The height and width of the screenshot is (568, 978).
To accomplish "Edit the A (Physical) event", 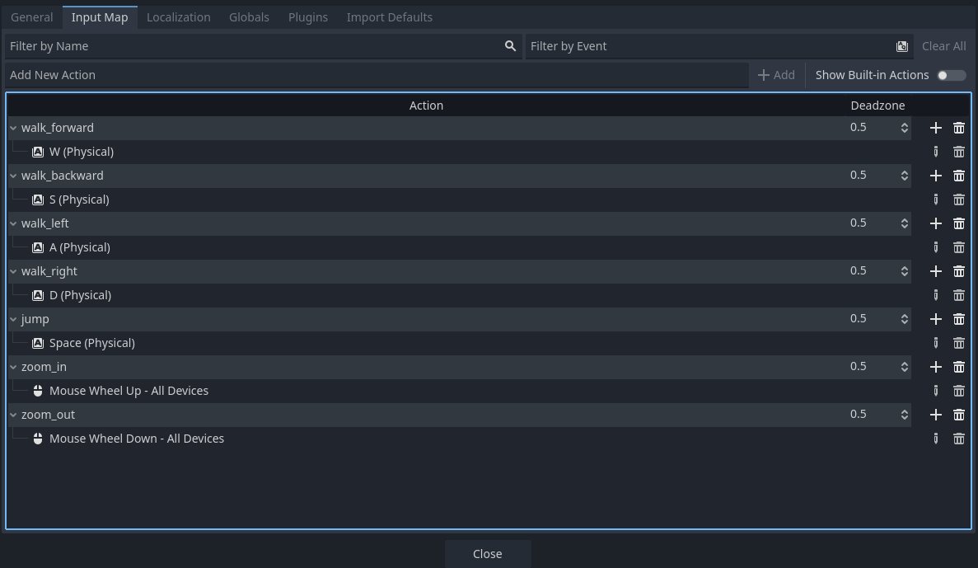I will click(936, 248).
